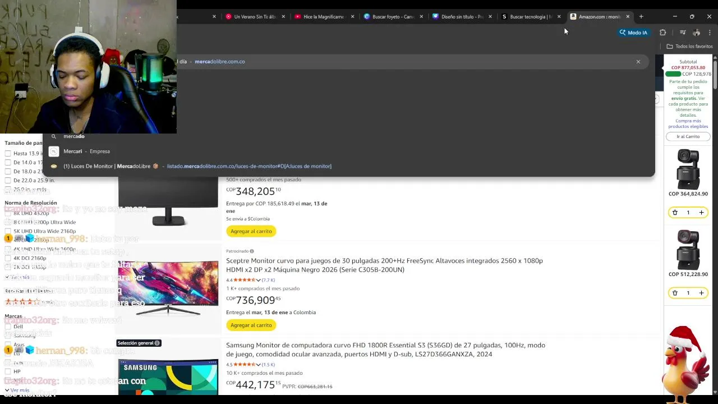Check the Hasta 13.9 in screen size filter
718x404 pixels.
8,154
